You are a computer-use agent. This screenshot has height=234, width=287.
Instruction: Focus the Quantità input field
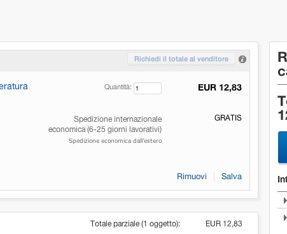pos(148,88)
